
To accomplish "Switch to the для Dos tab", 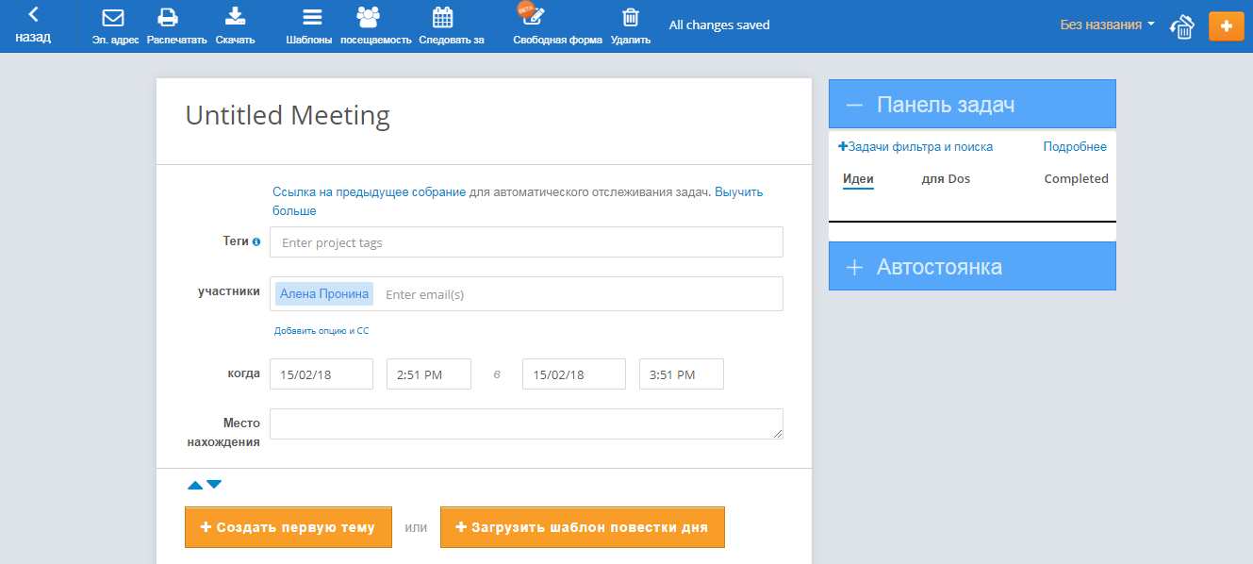I will coord(946,179).
